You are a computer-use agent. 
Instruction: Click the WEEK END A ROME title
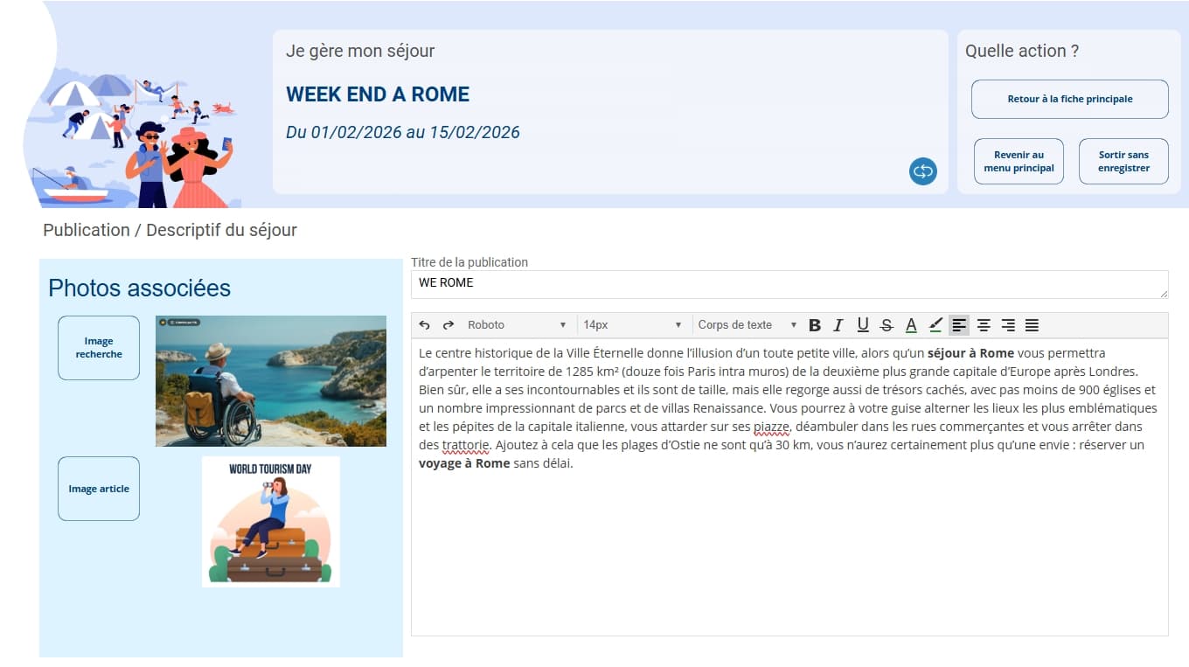pos(378,94)
